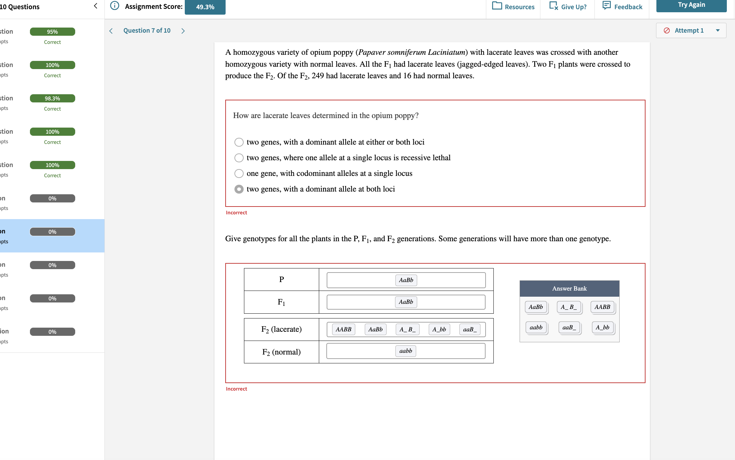Viewport: 735px width, 460px height.
Task: Click the right navigation arrow icon
Action: pyautogui.click(x=183, y=30)
